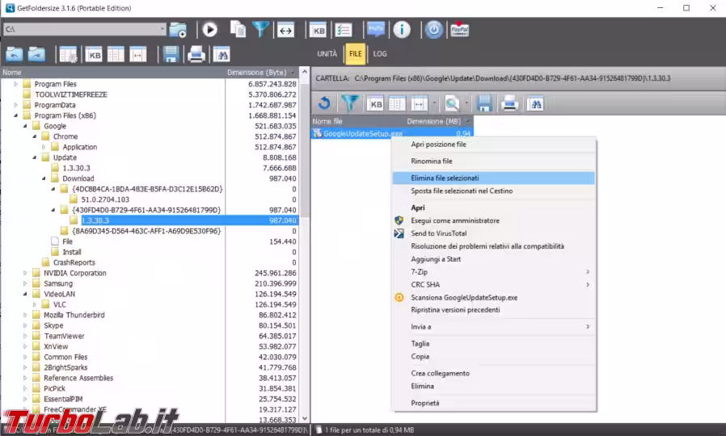Image resolution: width=726 pixels, height=436 pixels.
Task: Switch to the LOG tab
Action: click(x=380, y=55)
